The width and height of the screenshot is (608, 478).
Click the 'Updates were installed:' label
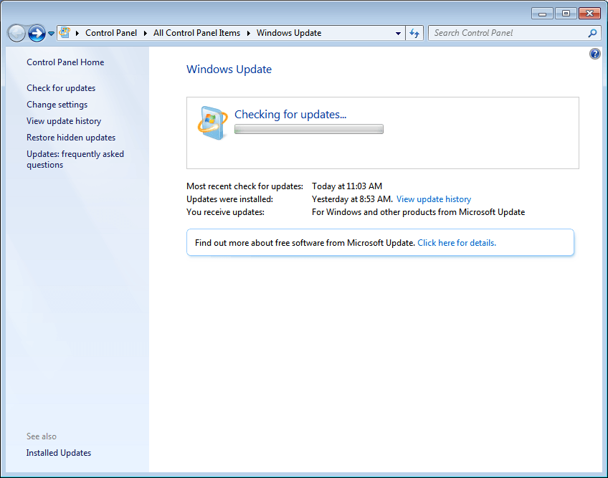coord(229,199)
